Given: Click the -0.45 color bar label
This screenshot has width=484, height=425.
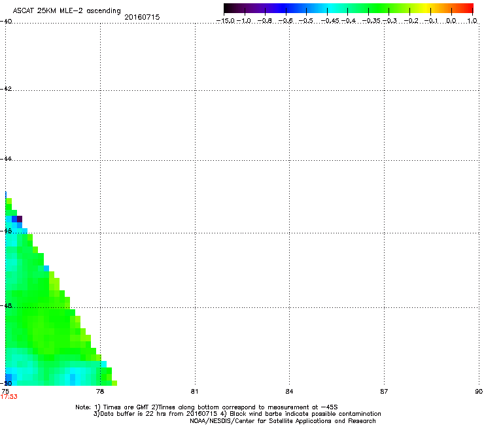Looking at the screenshot, I should (x=330, y=21).
